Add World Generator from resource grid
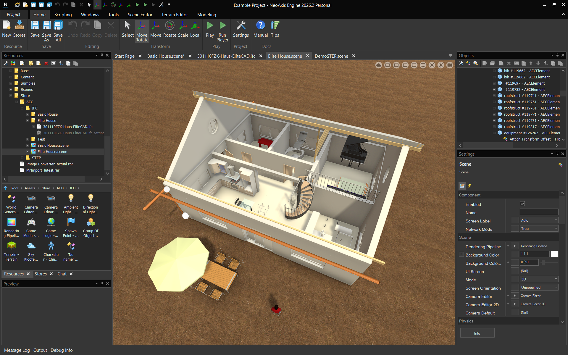 [11, 204]
